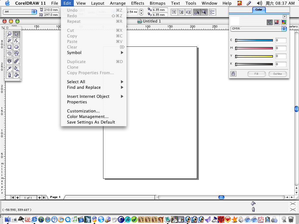
Task: Open the Color docker flyout arrow
Action: (x=285, y=17)
